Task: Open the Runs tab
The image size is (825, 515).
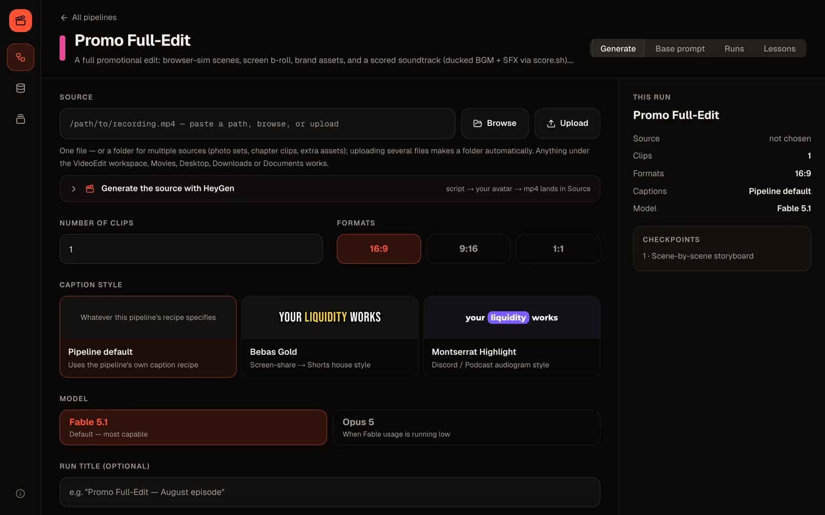Action: pos(734,48)
